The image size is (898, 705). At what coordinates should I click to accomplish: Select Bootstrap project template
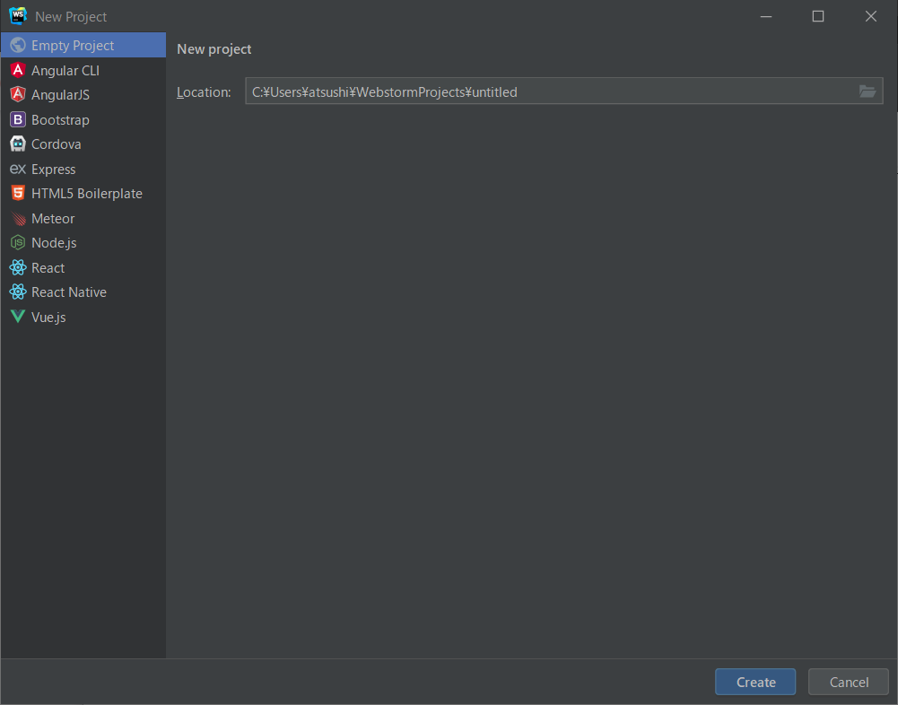(83, 119)
